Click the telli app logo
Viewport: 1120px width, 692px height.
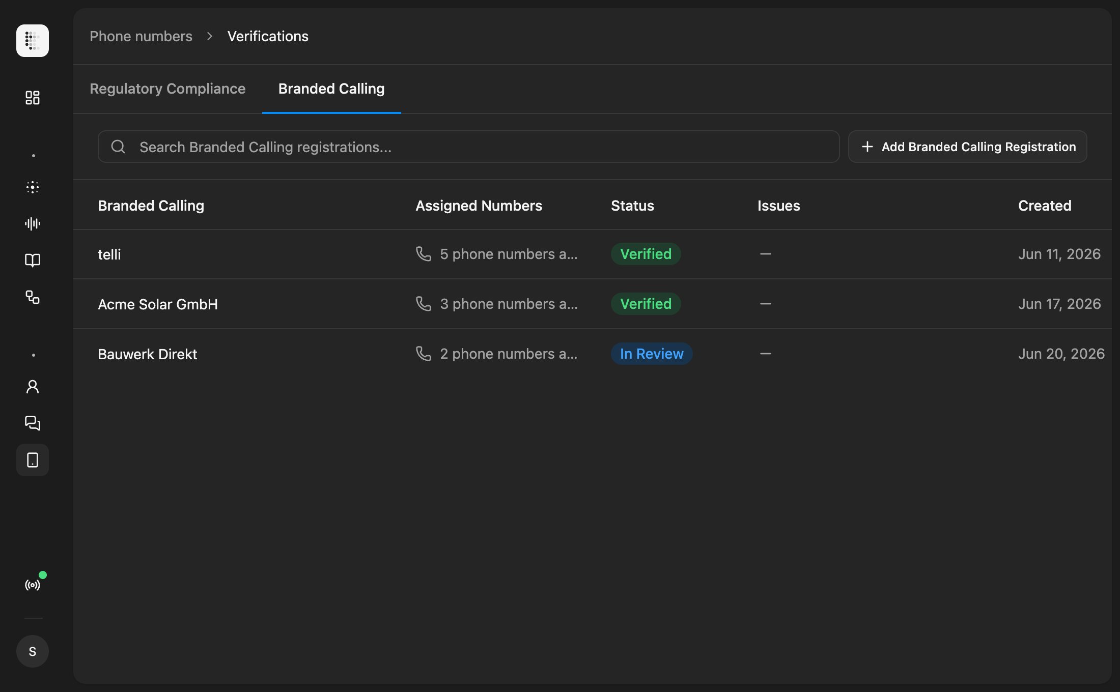tap(33, 41)
